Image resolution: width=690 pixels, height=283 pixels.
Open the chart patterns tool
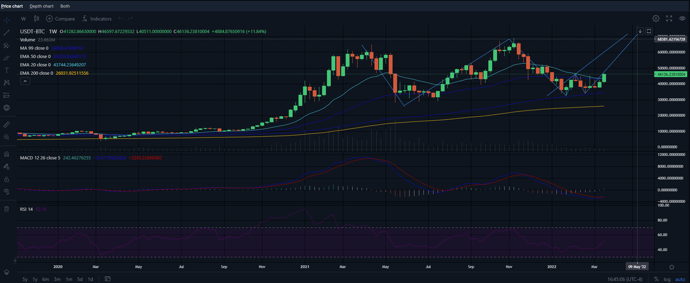6,82
